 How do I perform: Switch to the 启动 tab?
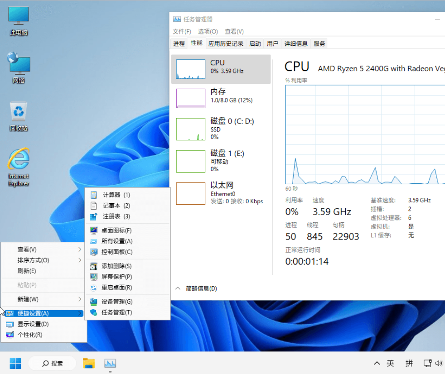tap(255, 43)
